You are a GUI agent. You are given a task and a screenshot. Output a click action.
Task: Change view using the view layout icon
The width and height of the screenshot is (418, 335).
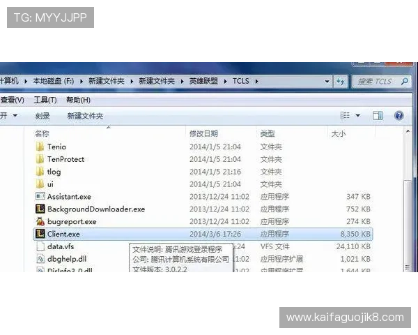[x=345, y=116]
